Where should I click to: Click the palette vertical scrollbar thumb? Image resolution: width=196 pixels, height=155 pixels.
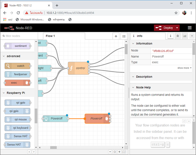pyautogui.click(x=36, y=116)
